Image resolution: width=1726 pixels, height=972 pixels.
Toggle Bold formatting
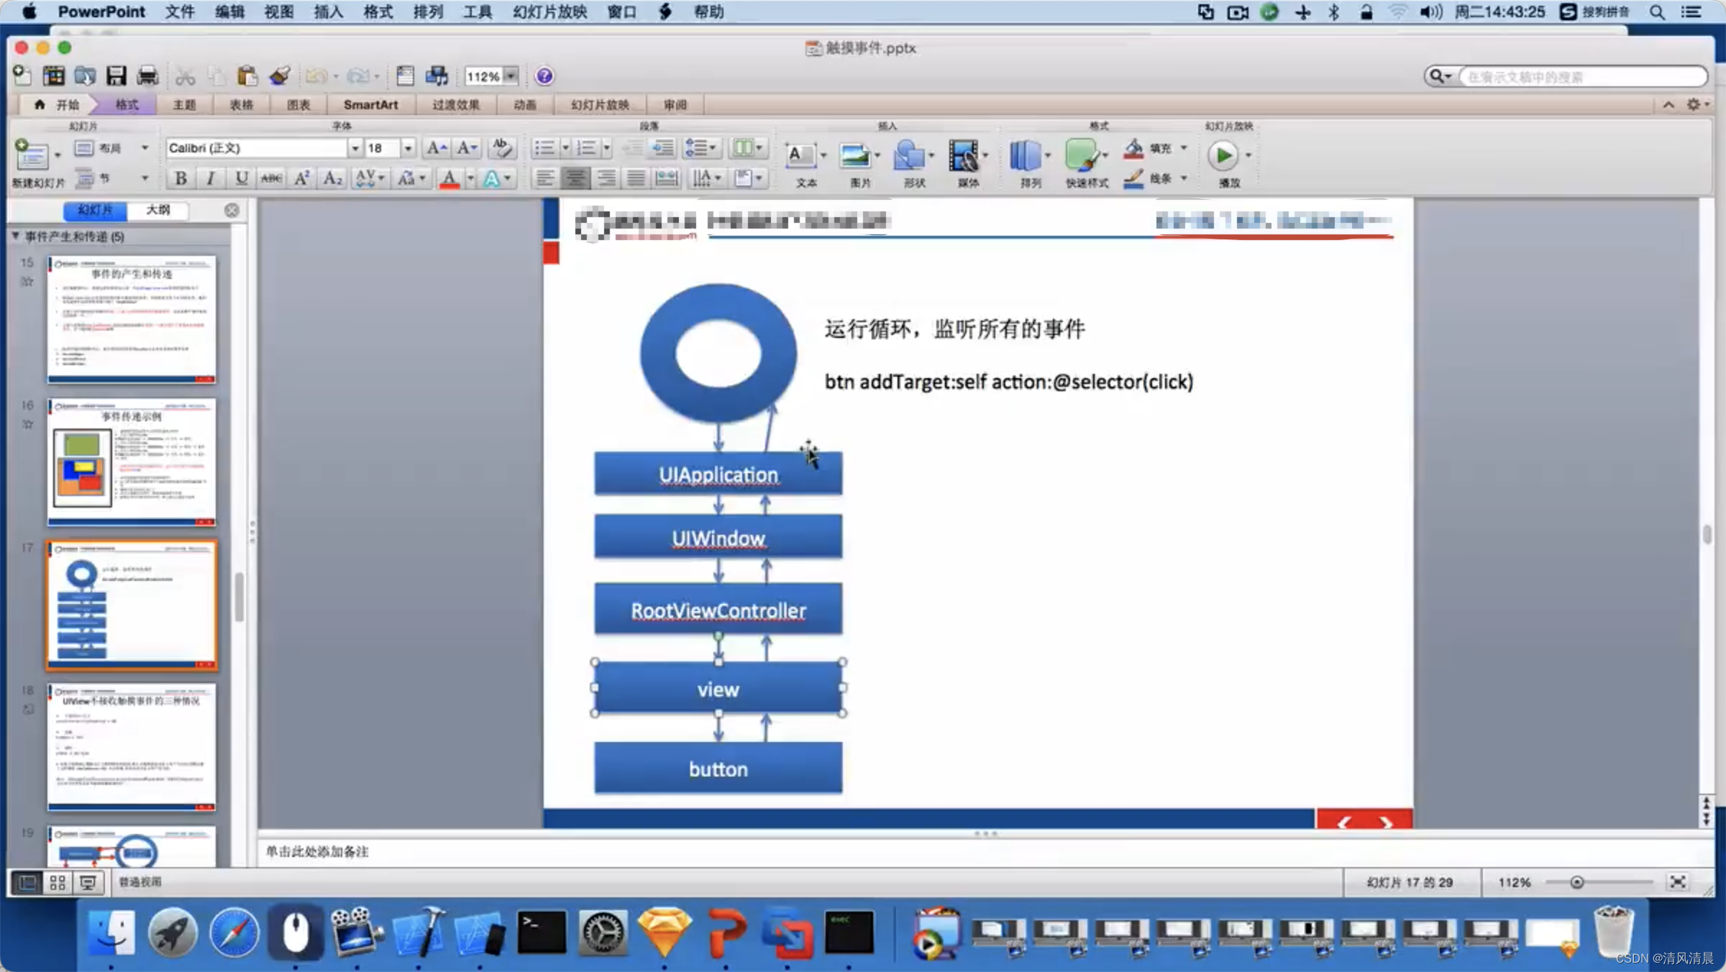click(x=181, y=178)
